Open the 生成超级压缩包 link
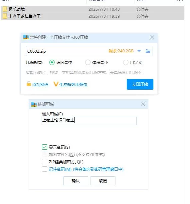 point(73,85)
